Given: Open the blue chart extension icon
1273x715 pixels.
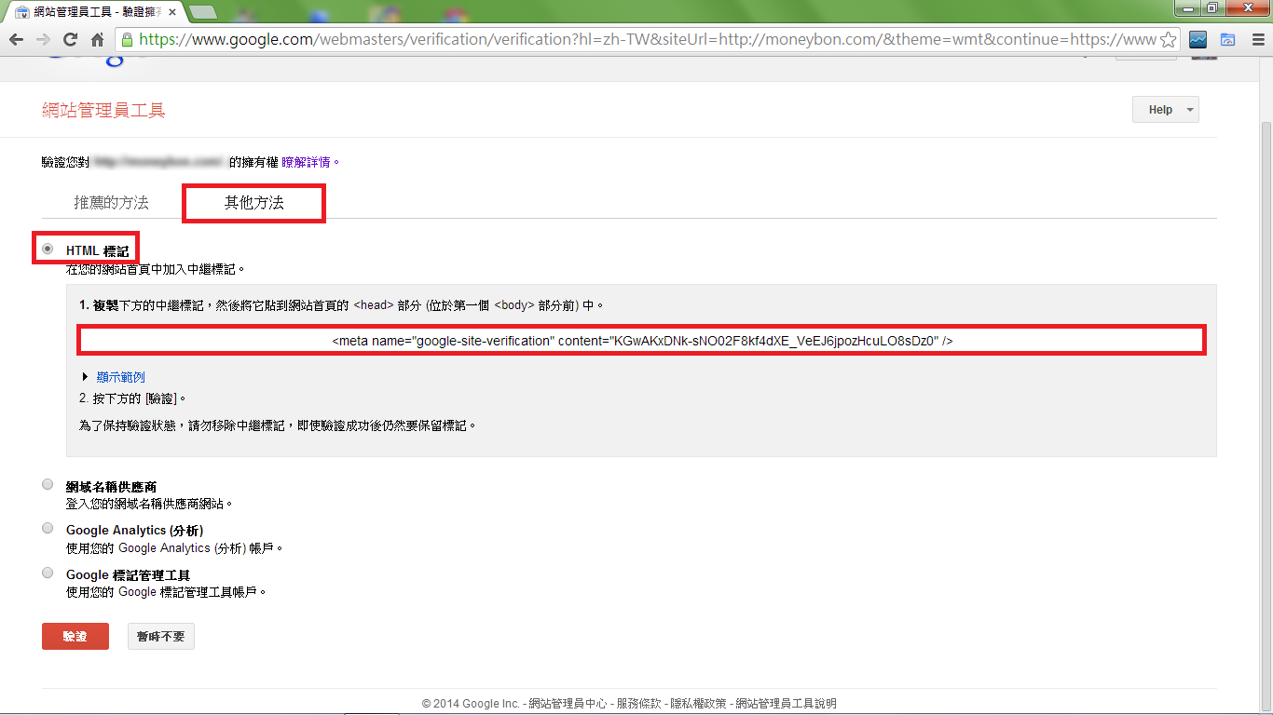Looking at the screenshot, I should tap(1199, 39).
